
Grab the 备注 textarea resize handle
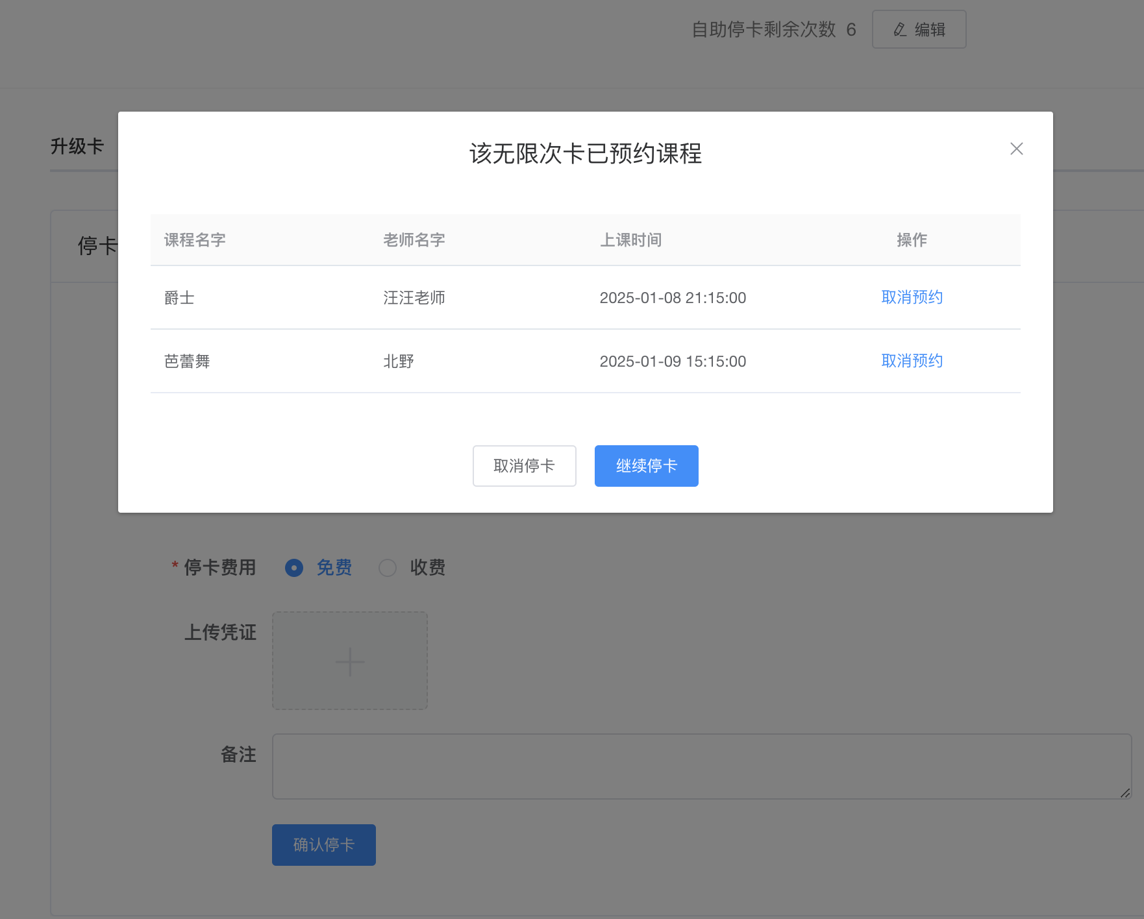click(1125, 792)
